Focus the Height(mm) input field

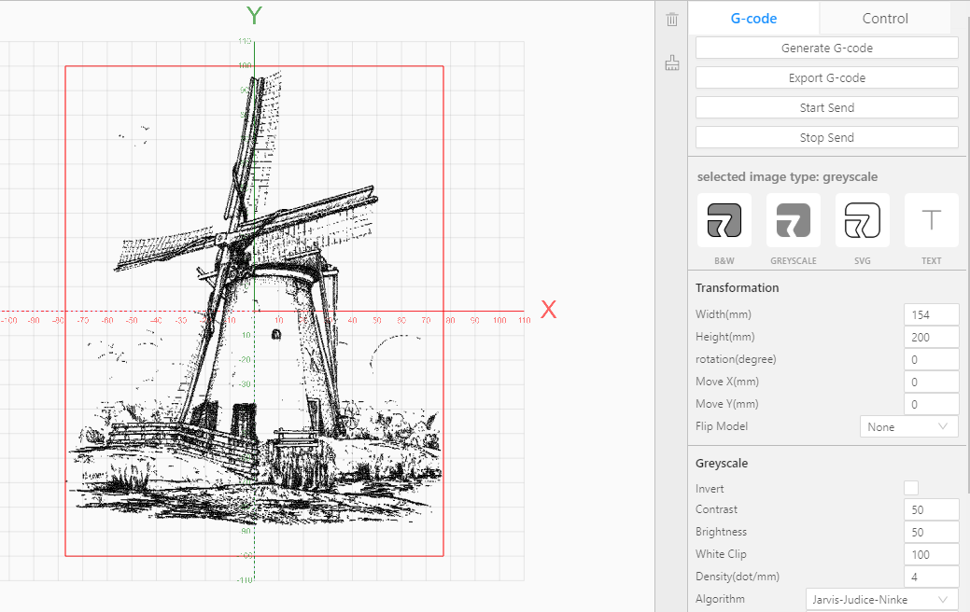pyautogui.click(x=931, y=337)
